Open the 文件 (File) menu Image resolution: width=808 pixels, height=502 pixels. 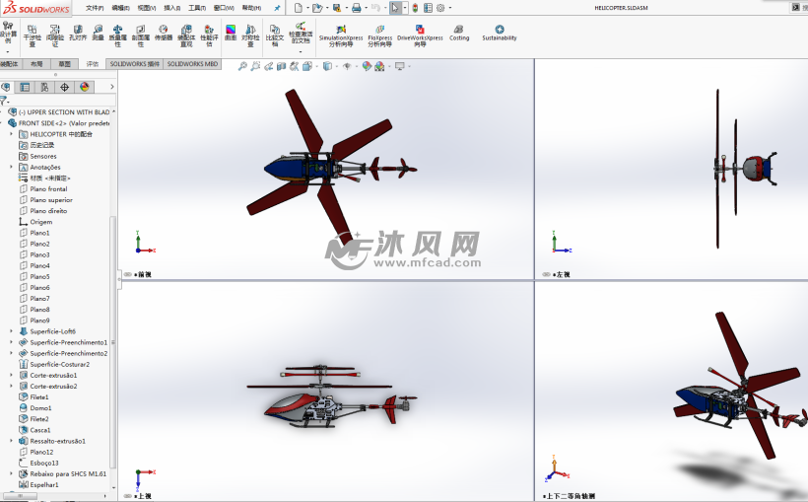tap(95, 8)
